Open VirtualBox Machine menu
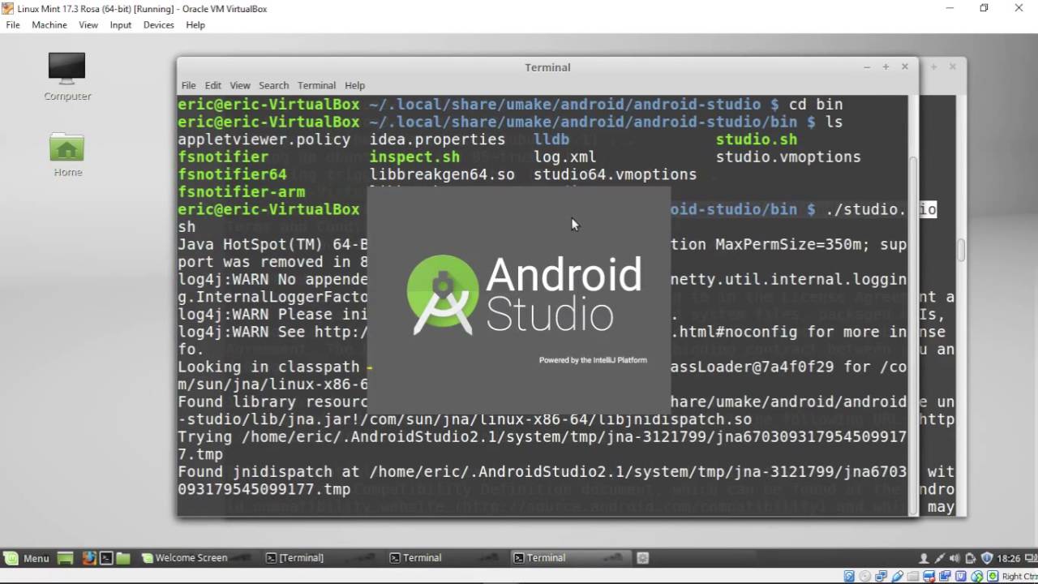The width and height of the screenshot is (1038, 584). (x=49, y=25)
